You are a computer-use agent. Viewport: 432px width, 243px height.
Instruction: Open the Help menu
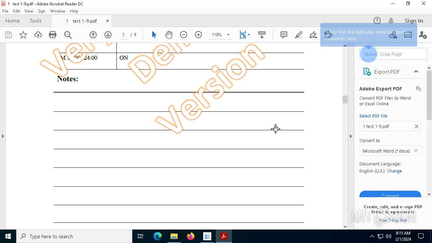point(74,11)
